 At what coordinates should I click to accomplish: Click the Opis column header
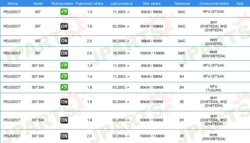(x=240, y=4)
